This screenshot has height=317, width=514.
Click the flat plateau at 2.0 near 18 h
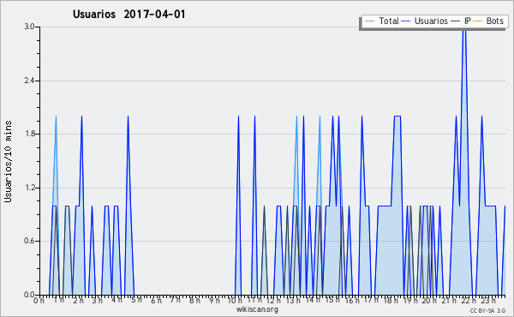pyautogui.click(x=397, y=116)
